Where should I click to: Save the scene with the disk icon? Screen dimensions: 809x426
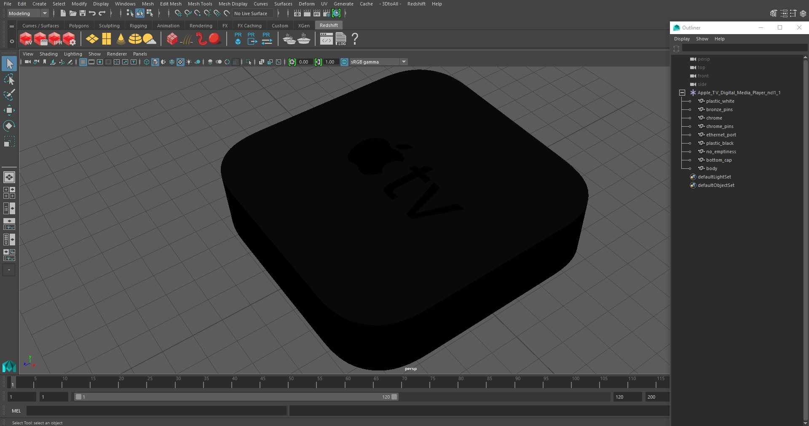click(x=83, y=13)
